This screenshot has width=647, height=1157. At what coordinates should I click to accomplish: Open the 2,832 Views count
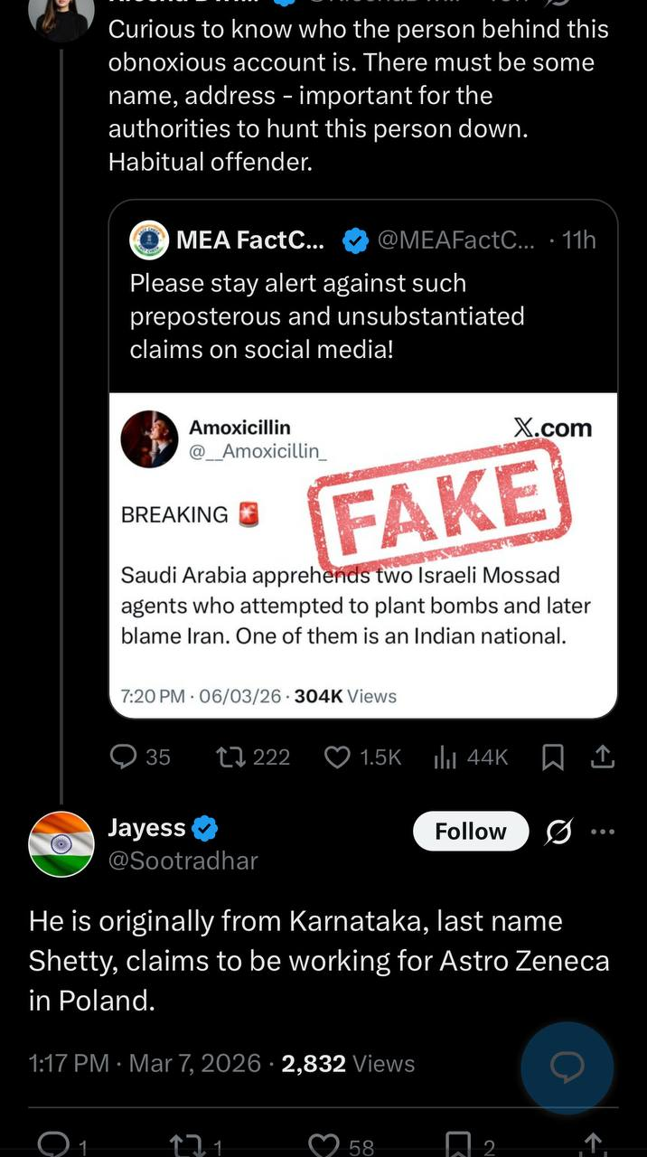tap(348, 1063)
